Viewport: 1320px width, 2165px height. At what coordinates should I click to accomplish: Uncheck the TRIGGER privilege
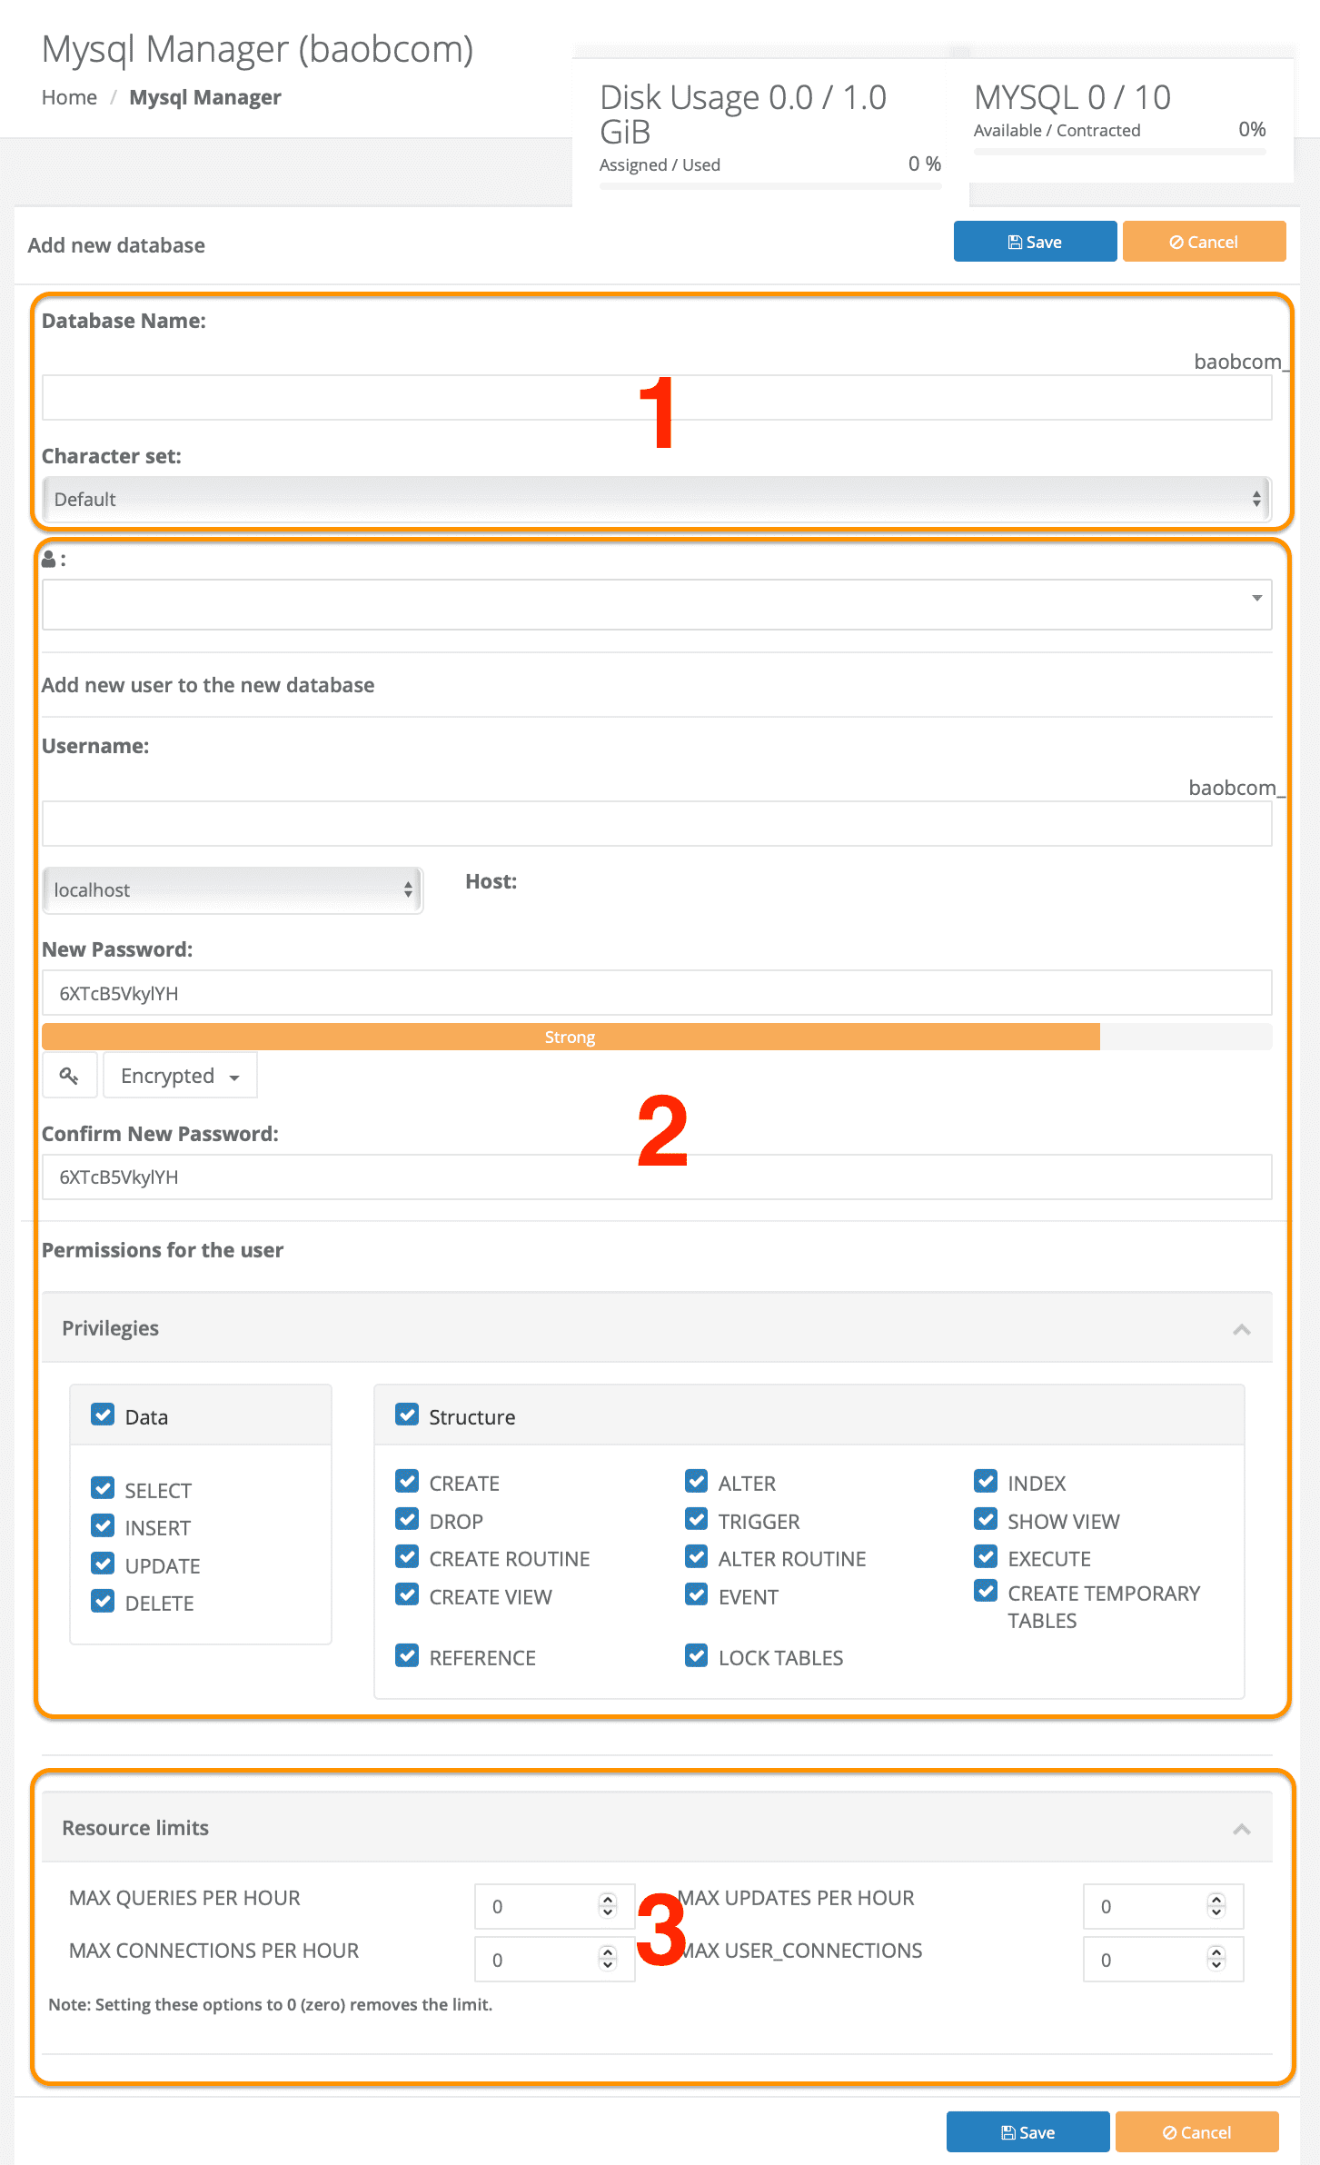tap(697, 1520)
